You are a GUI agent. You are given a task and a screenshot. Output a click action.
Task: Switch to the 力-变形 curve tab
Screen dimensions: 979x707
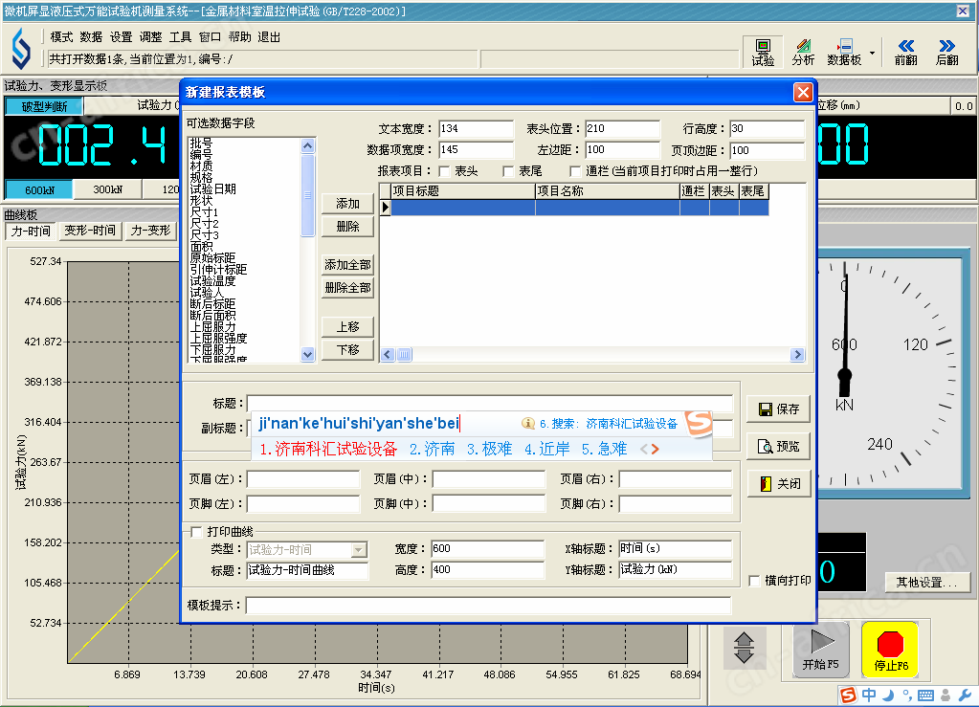(x=150, y=231)
